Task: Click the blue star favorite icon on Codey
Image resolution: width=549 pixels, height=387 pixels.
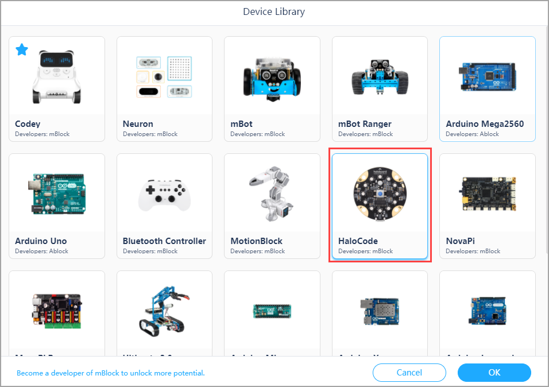Action: 22,50
